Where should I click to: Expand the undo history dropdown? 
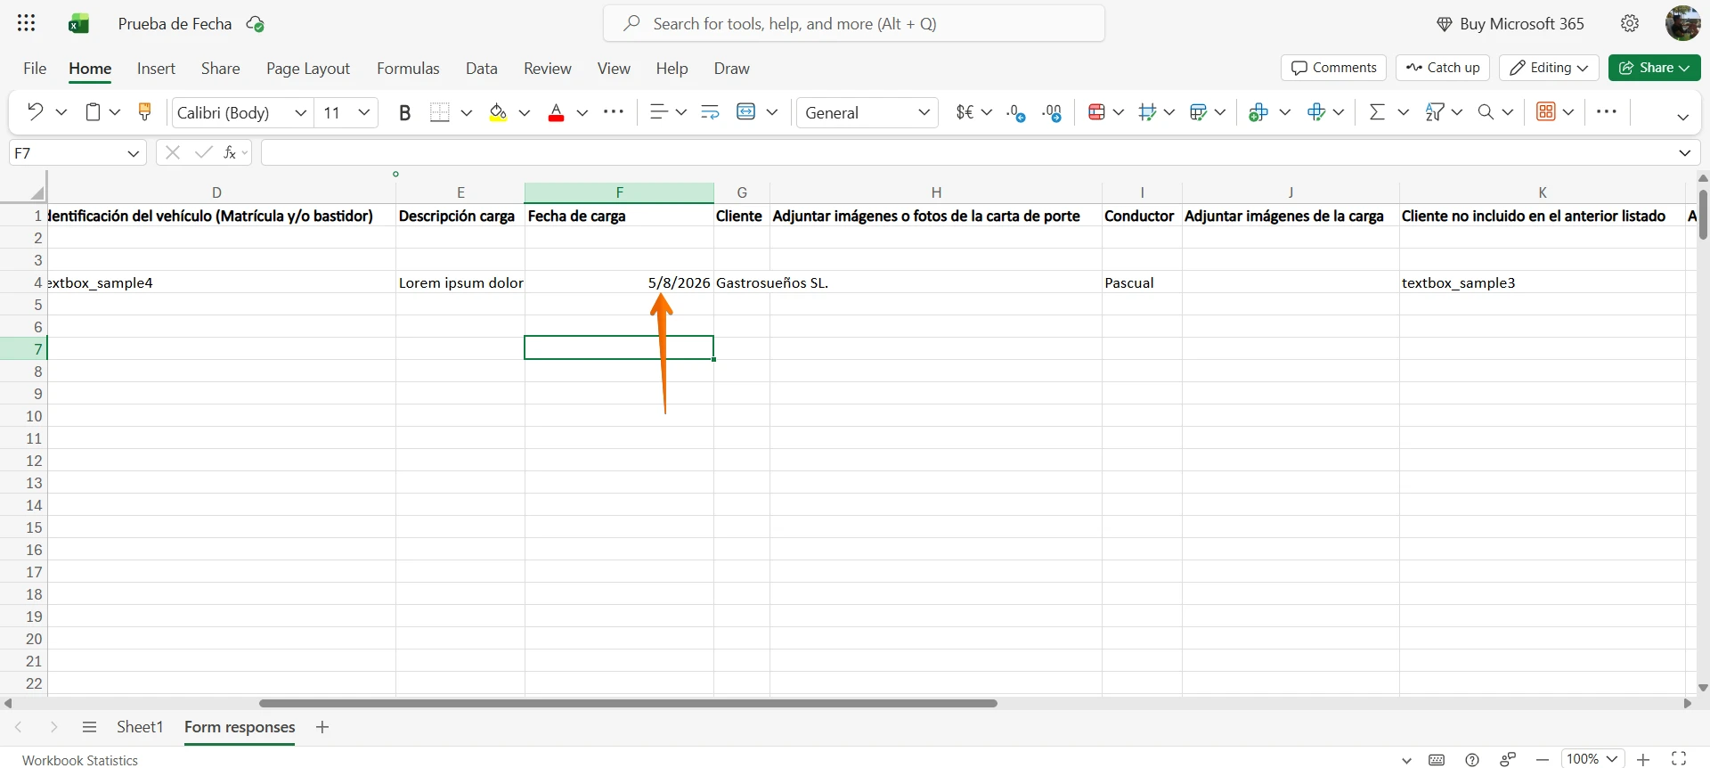[x=61, y=112]
